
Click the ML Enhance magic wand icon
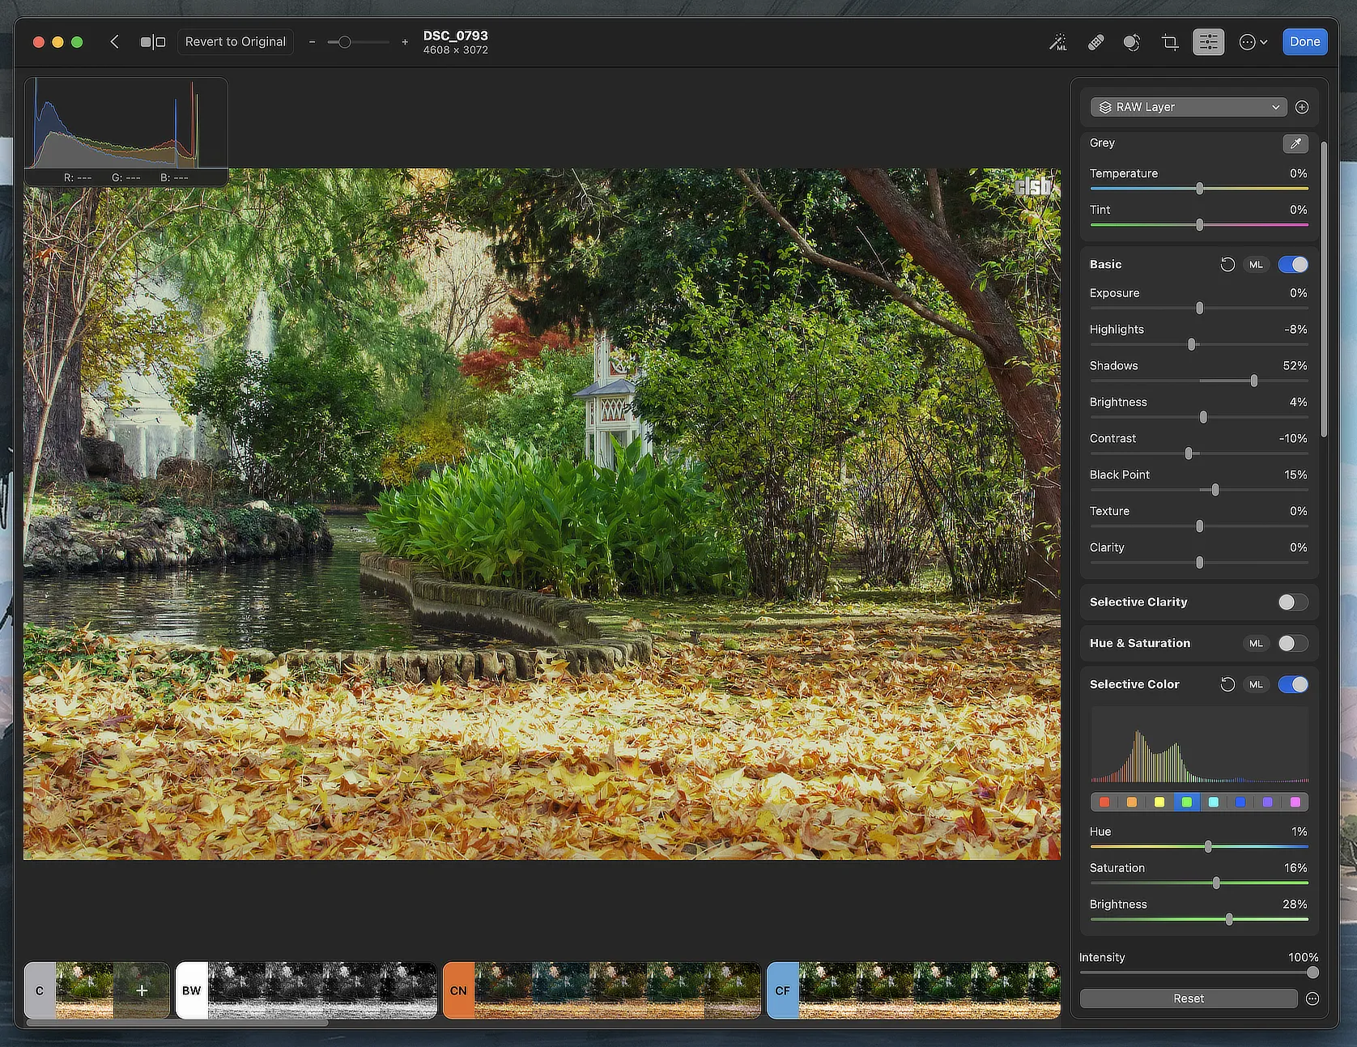(1058, 42)
